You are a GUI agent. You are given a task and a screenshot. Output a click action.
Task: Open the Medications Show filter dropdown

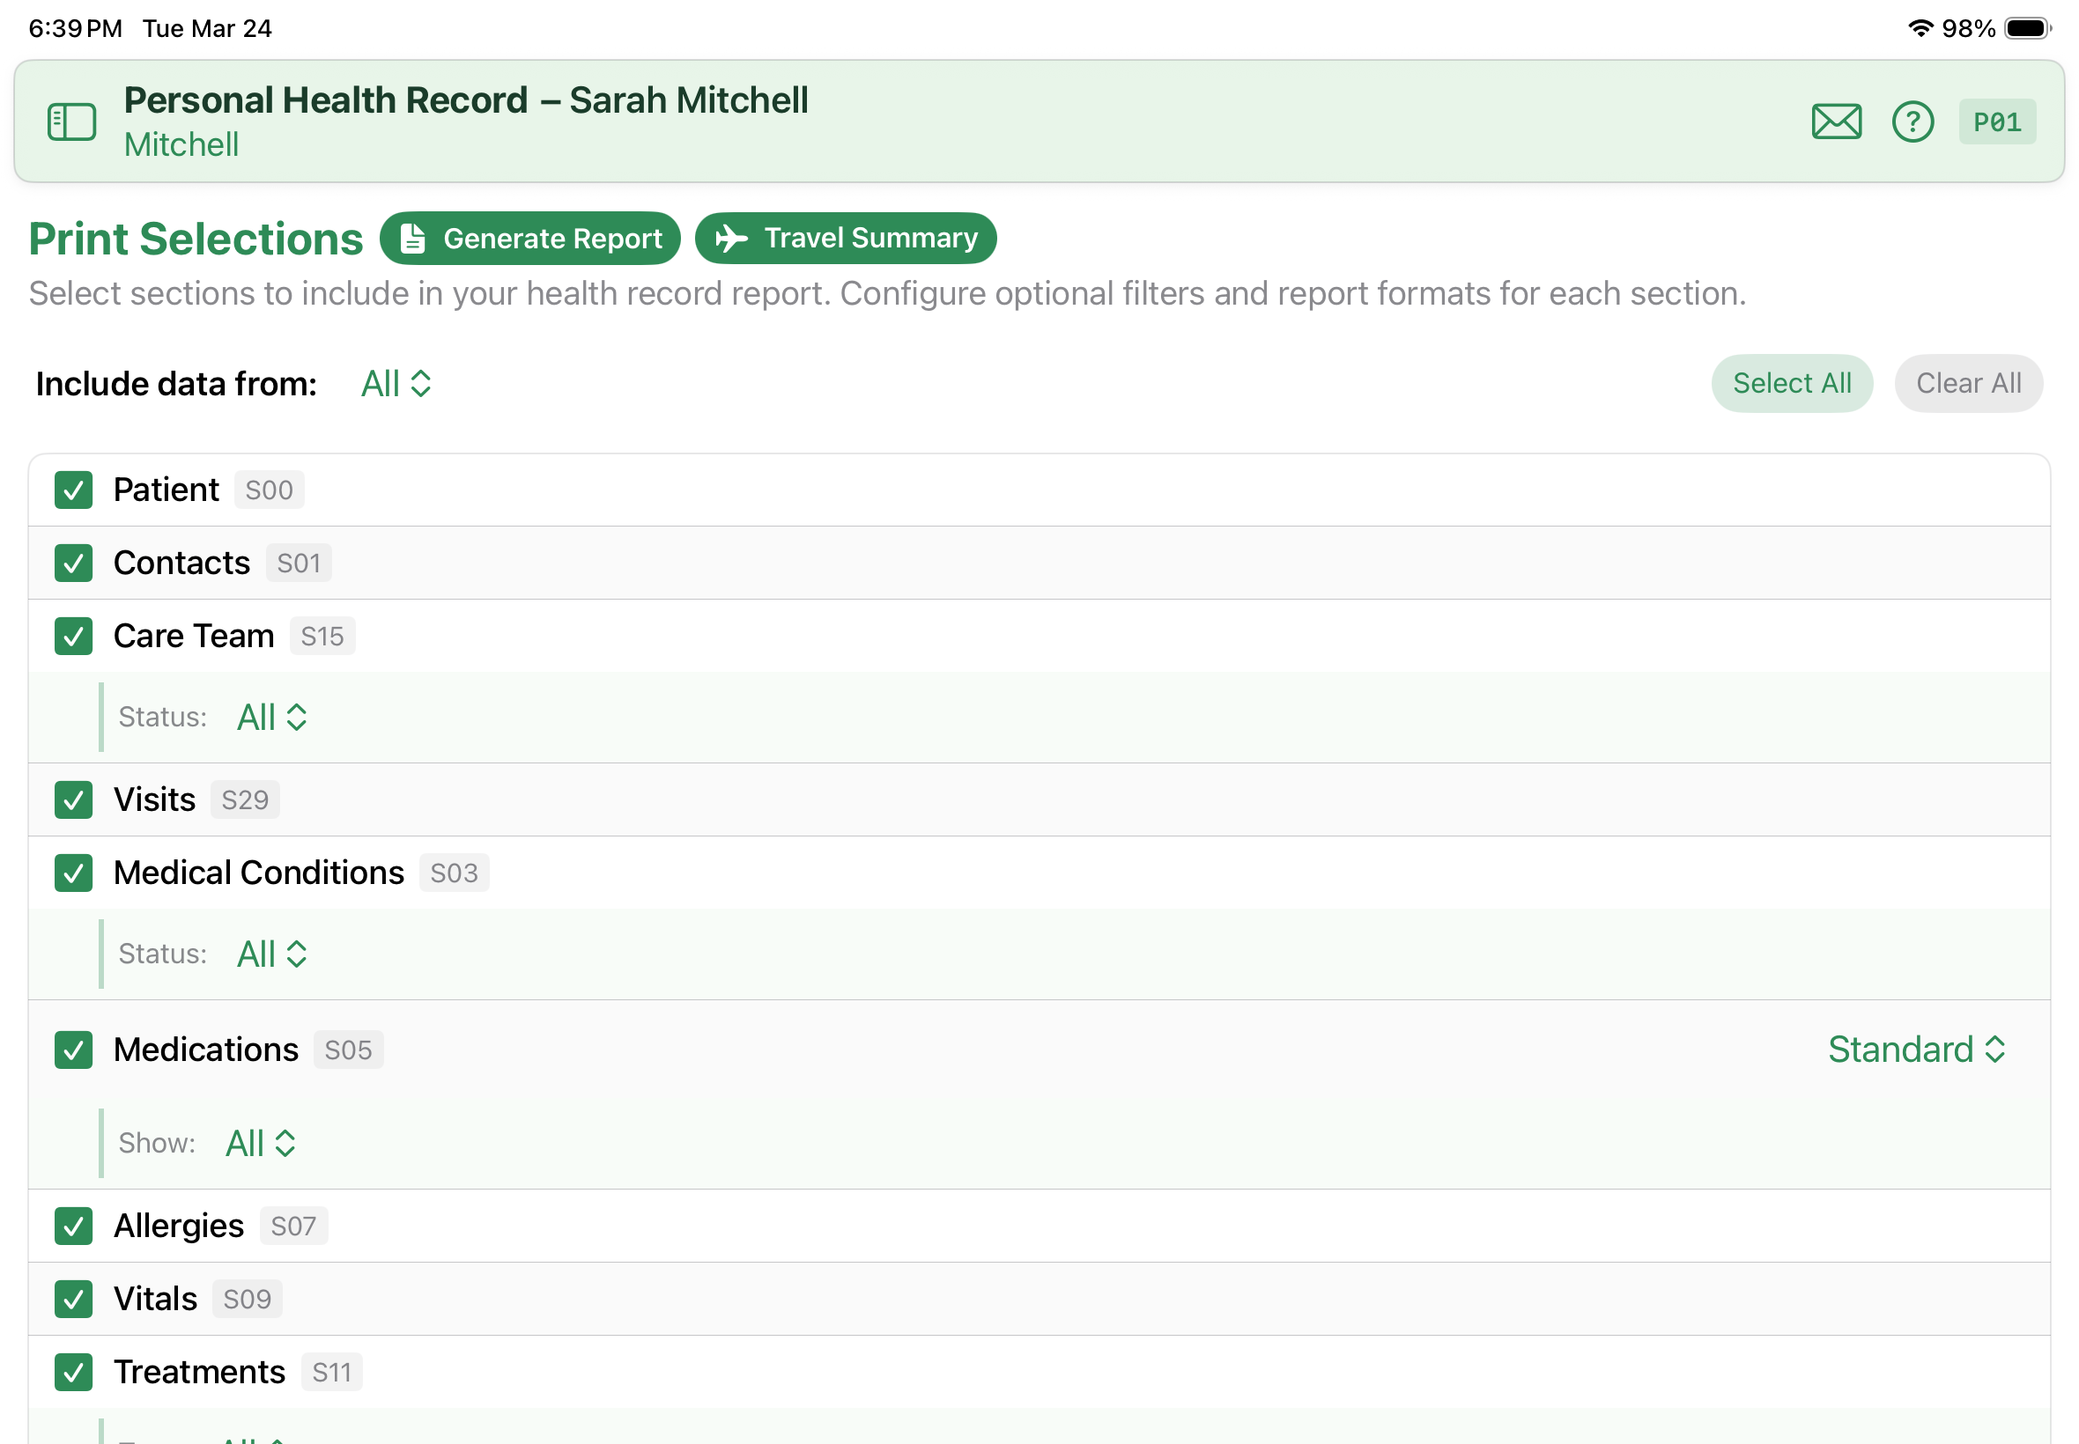[260, 1143]
